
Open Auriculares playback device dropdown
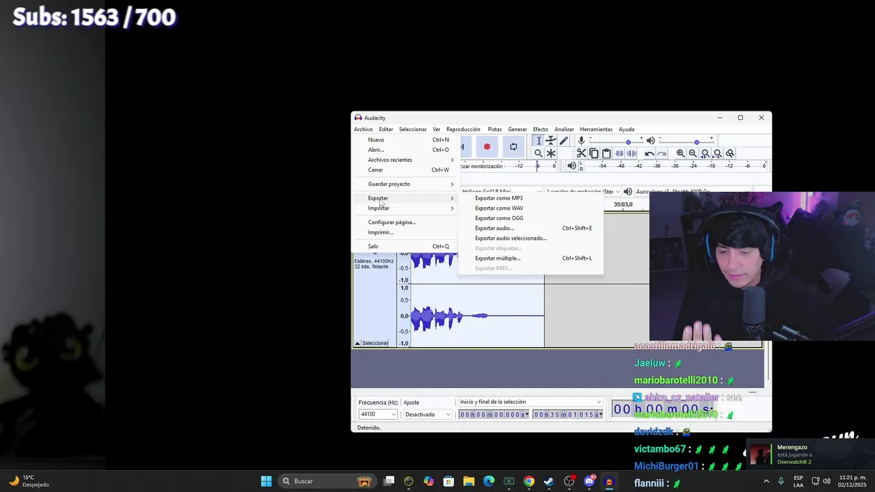[x=692, y=191]
